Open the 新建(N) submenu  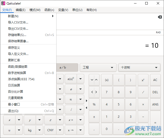tap(28, 16)
